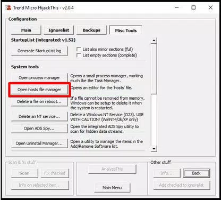
Task: Close the HijackThis window
Action: (x=210, y=7)
